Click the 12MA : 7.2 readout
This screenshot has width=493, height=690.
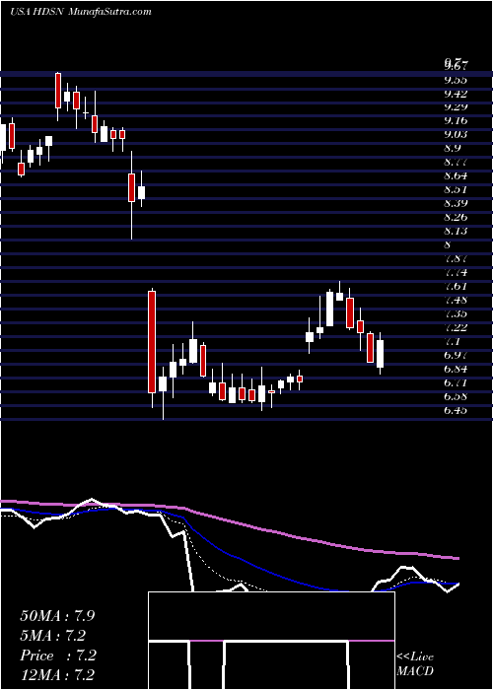[57, 675]
